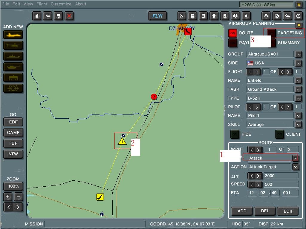This screenshot has height=229, width=306.
Task: Enable the HIDE toggle
Action: click(235, 134)
